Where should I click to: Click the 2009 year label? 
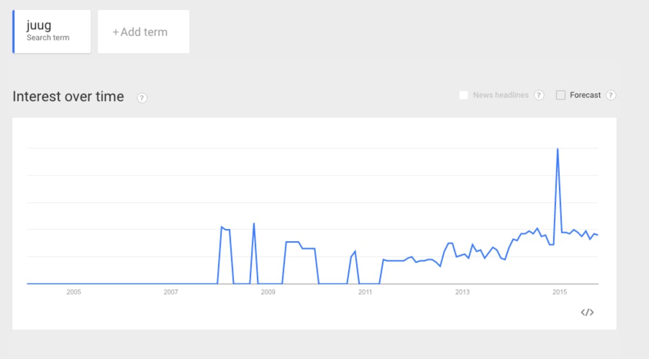pos(268,292)
